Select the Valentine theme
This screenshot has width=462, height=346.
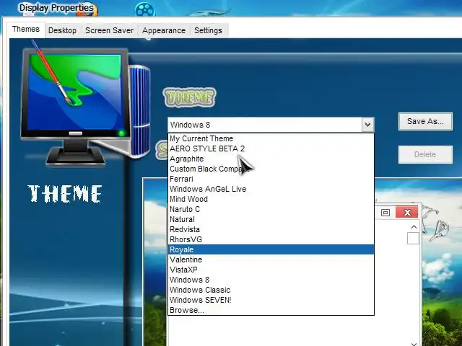tap(271, 259)
